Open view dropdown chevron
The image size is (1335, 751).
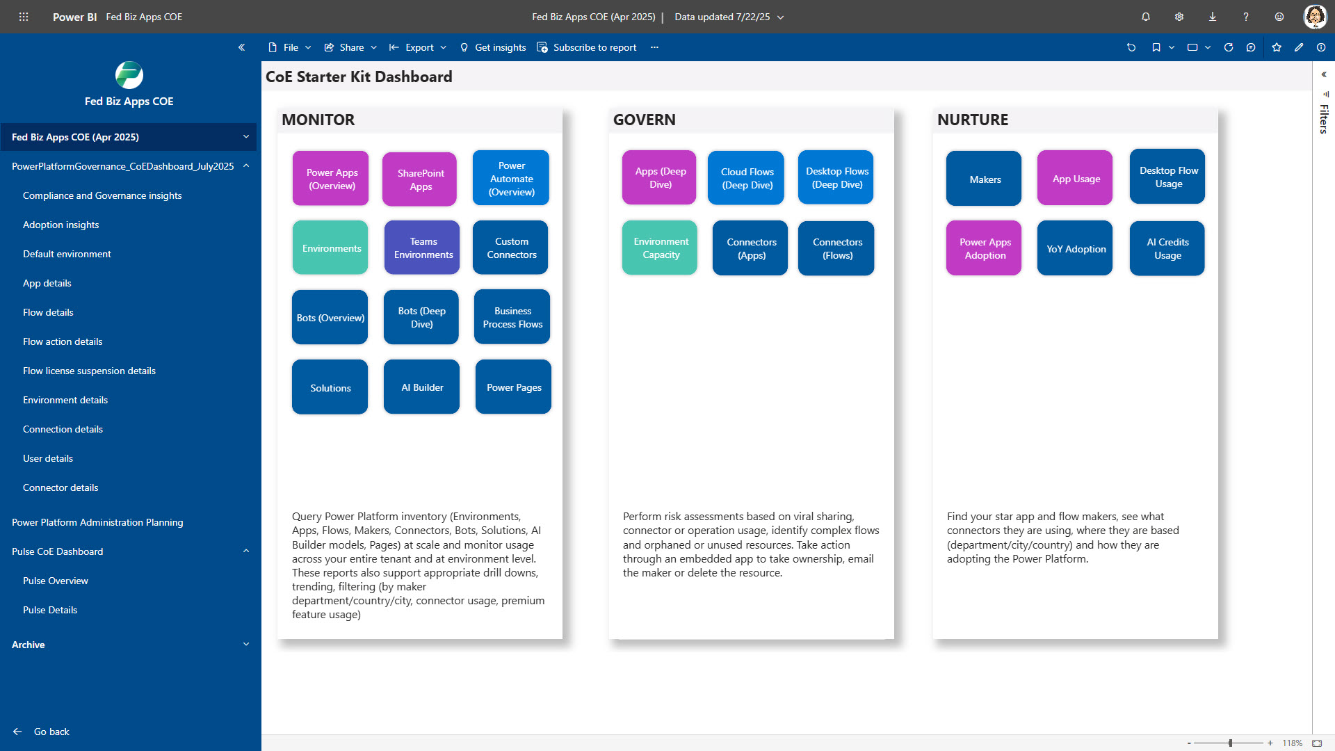point(1208,47)
